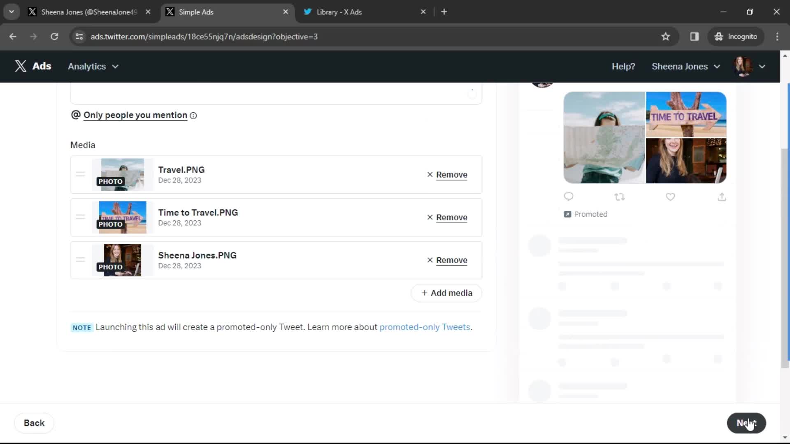
Task: Click Only people you mention toggle option
Action: tap(135, 115)
